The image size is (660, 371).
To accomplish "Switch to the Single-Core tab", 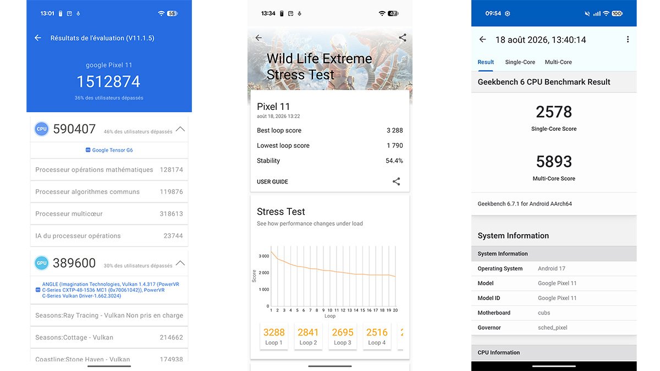I will pos(520,62).
